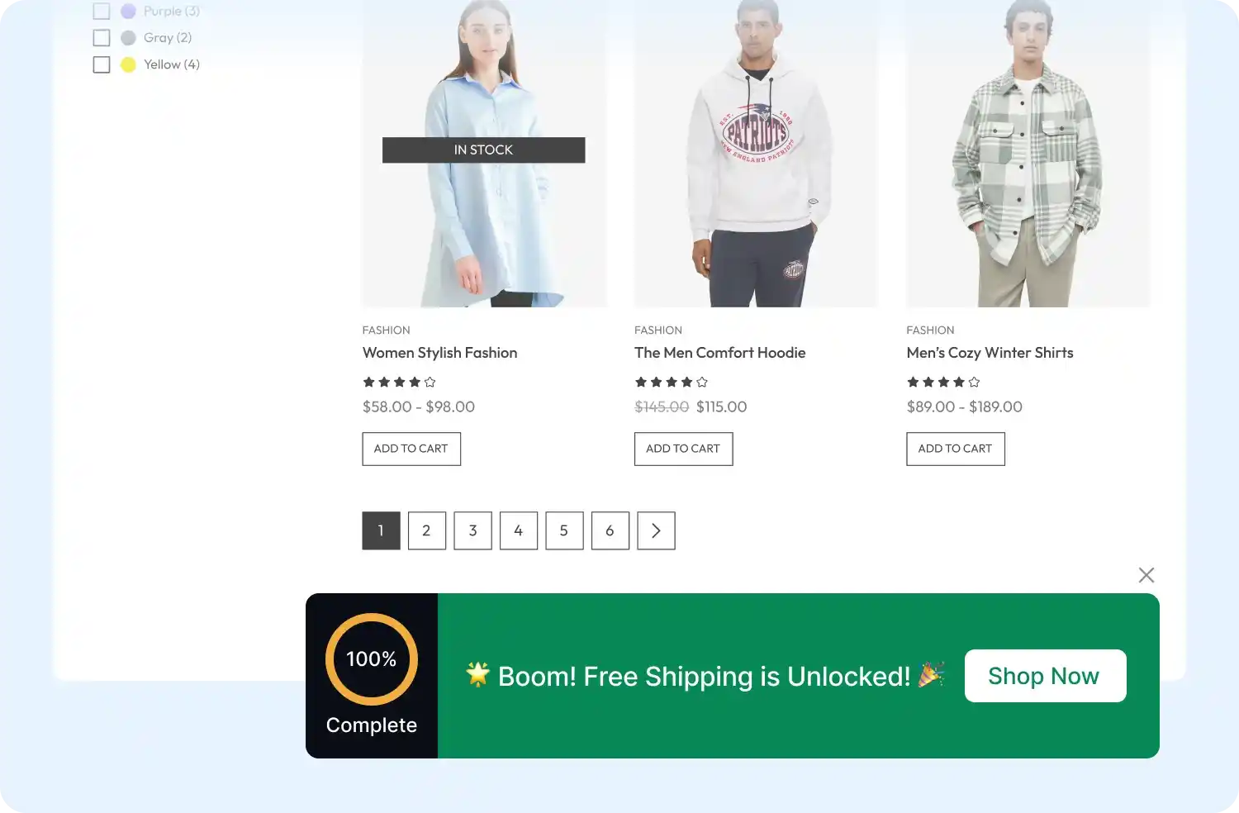The width and height of the screenshot is (1239, 813).
Task: Check the Yellow color filter box
Action: pyautogui.click(x=102, y=64)
